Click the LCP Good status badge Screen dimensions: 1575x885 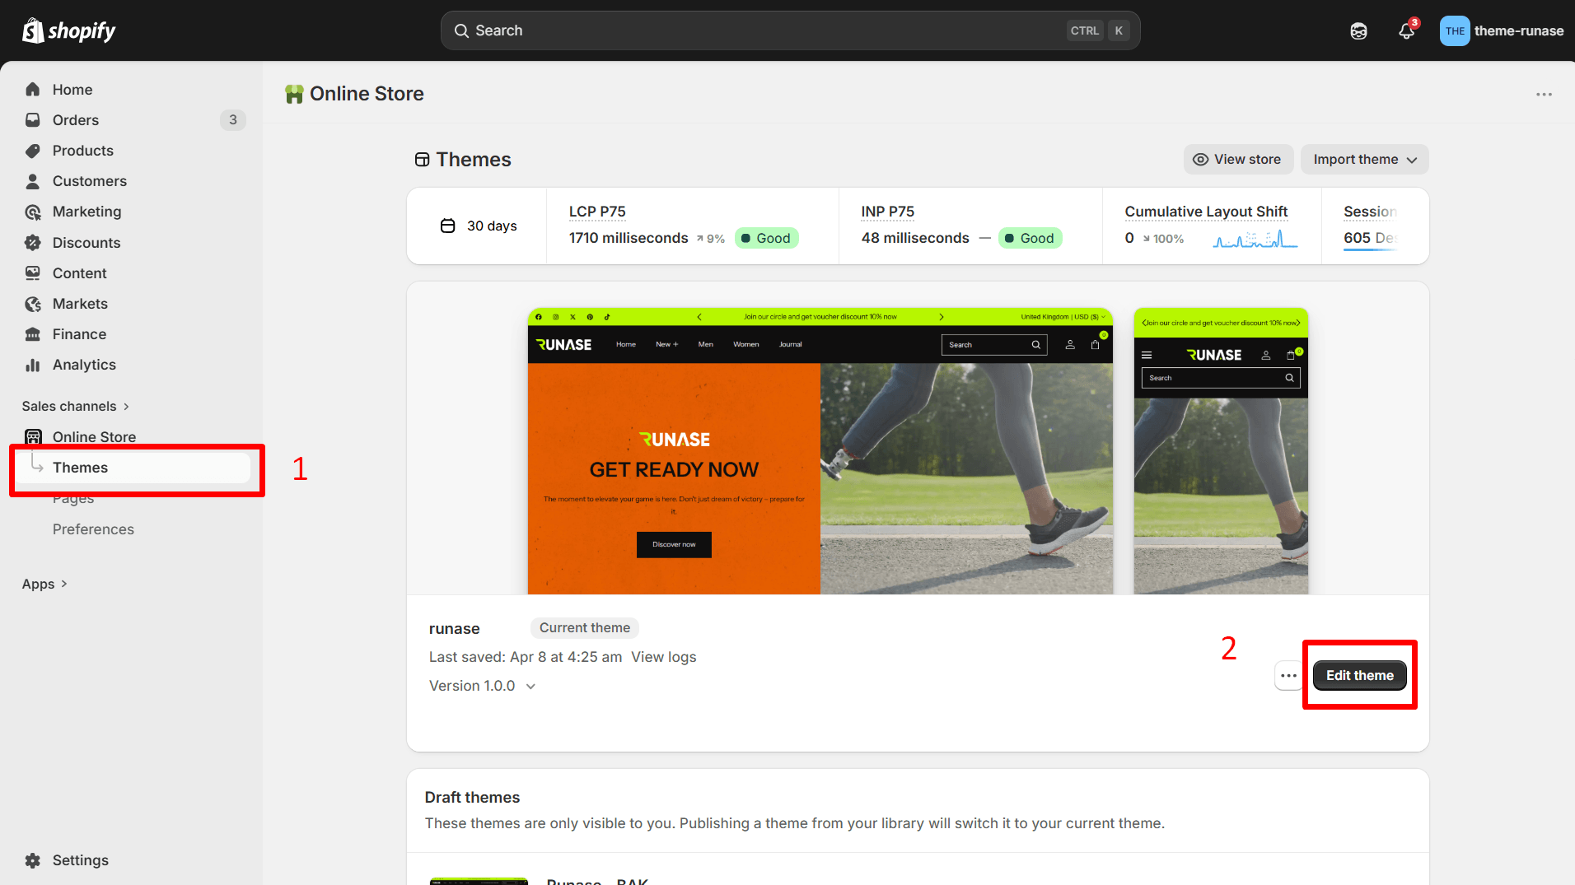(766, 239)
